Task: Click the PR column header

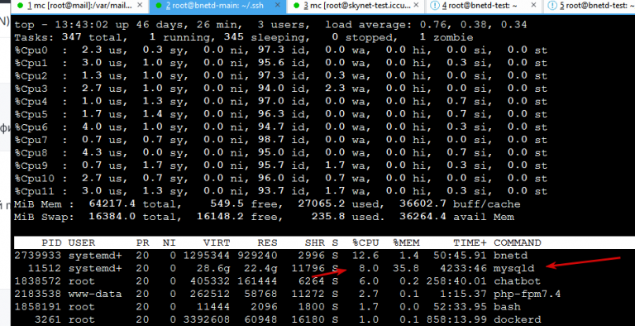Action: (142, 243)
